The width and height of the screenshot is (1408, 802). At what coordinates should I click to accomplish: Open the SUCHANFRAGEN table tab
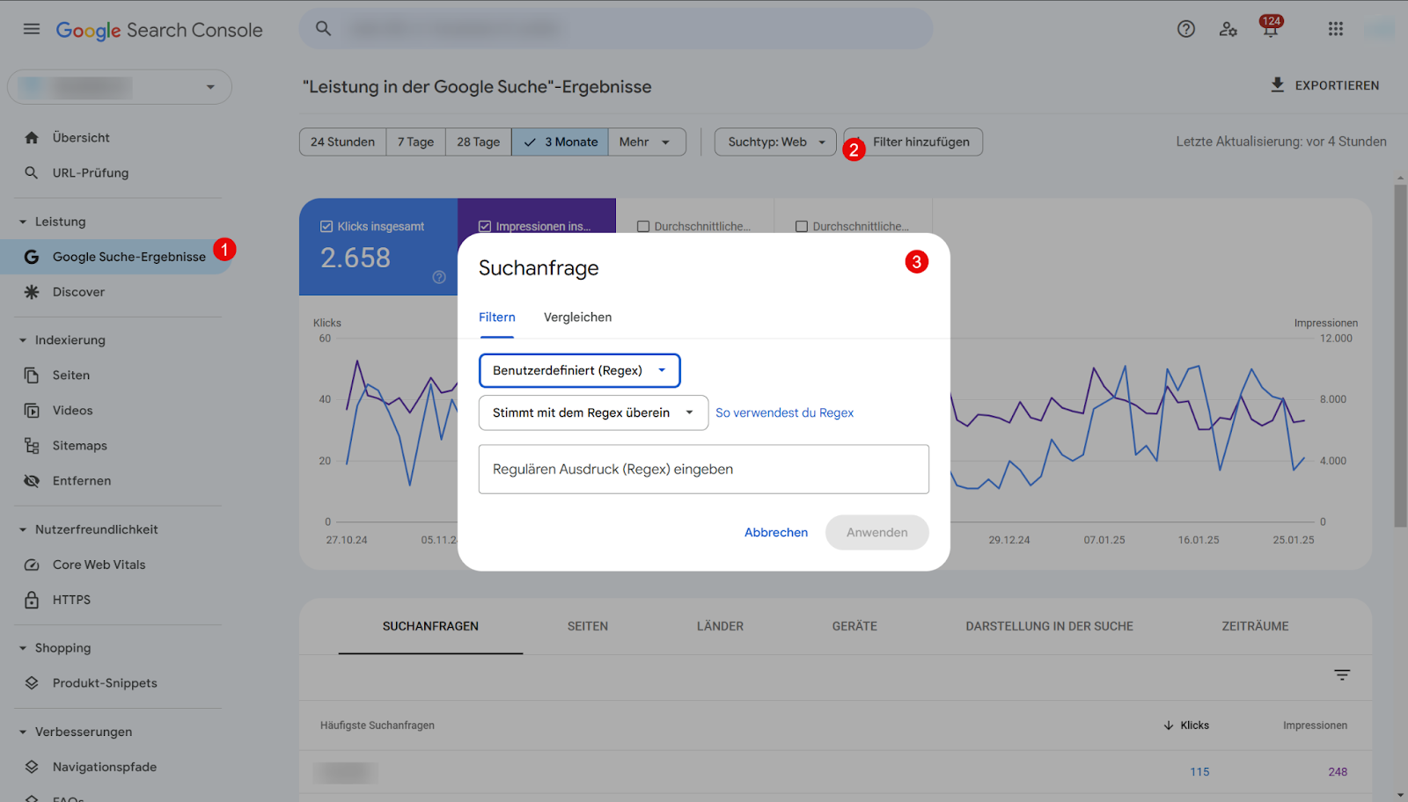click(x=430, y=626)
